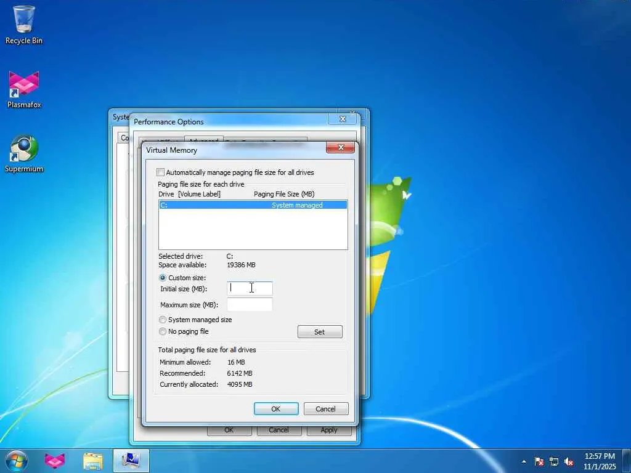Select the Supermium desktop shortcut
The width and height of the screenshot is (631, 473).
coord(24,153)
